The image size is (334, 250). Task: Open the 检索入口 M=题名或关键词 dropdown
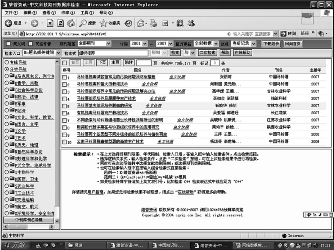click(58, 53)
